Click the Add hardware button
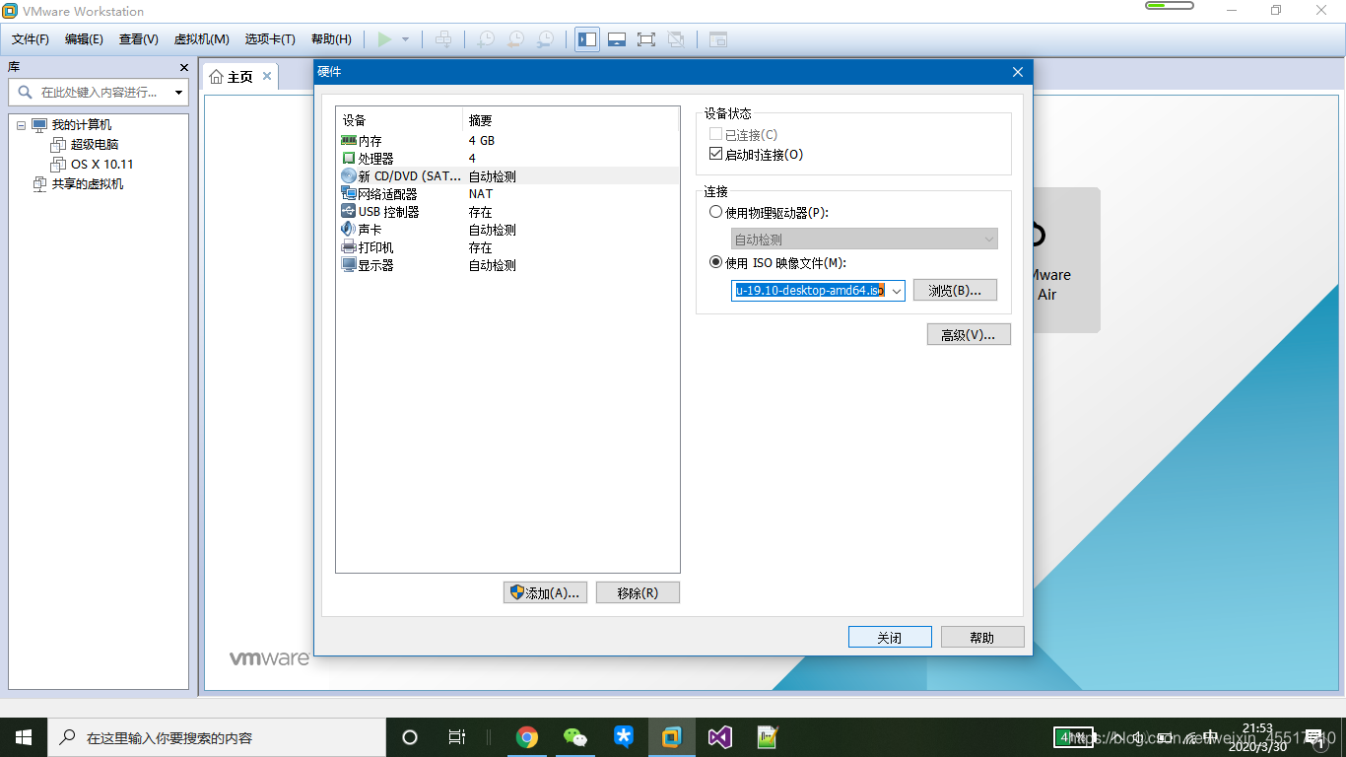Screen dimensions: 1346x757 (546, 592)
